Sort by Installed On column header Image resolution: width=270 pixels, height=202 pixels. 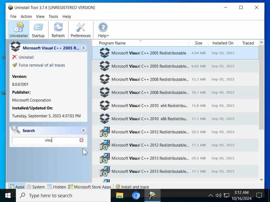tap(223, 43)
